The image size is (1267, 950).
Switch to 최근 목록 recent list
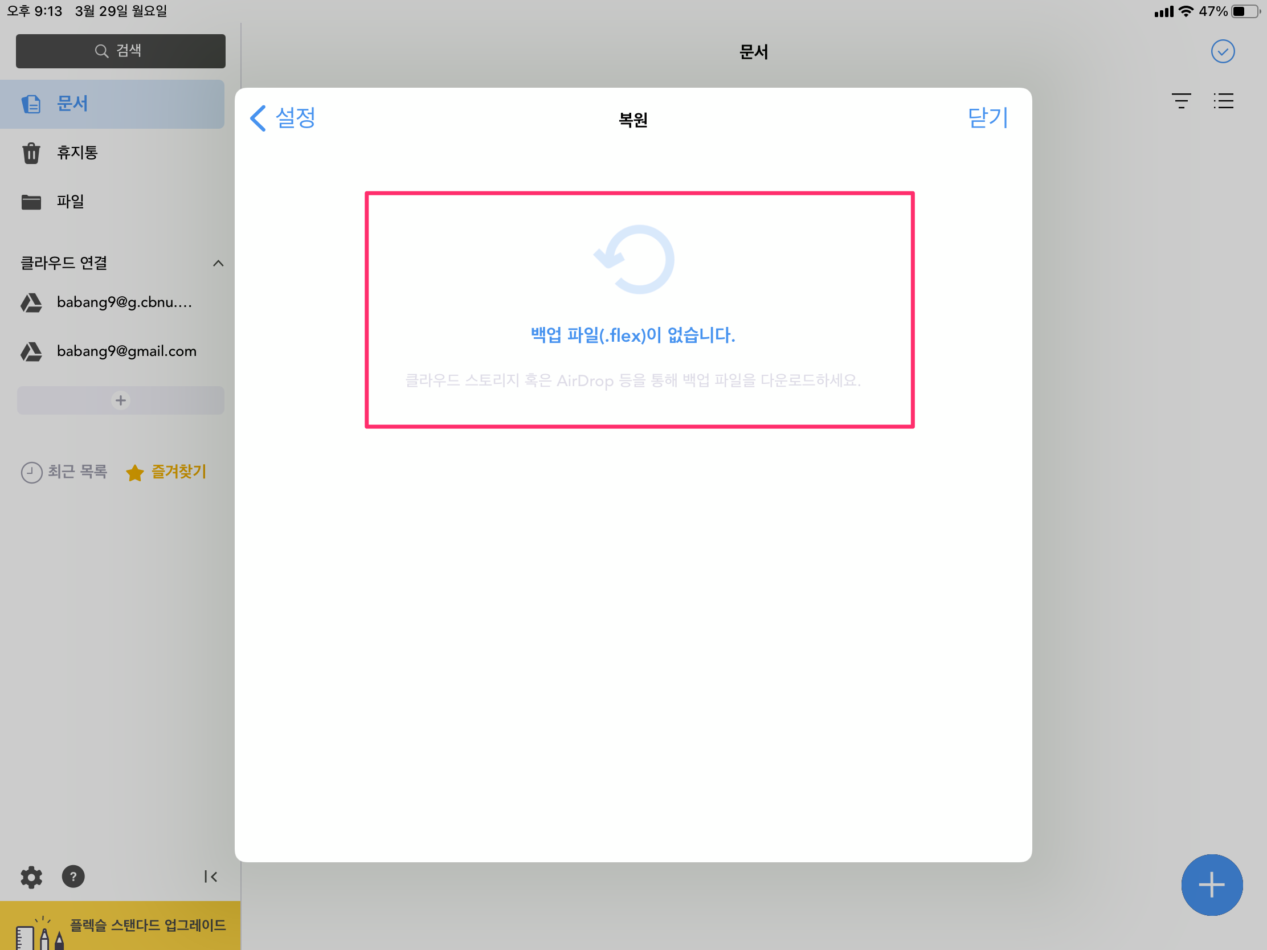(x=64, y=472)
